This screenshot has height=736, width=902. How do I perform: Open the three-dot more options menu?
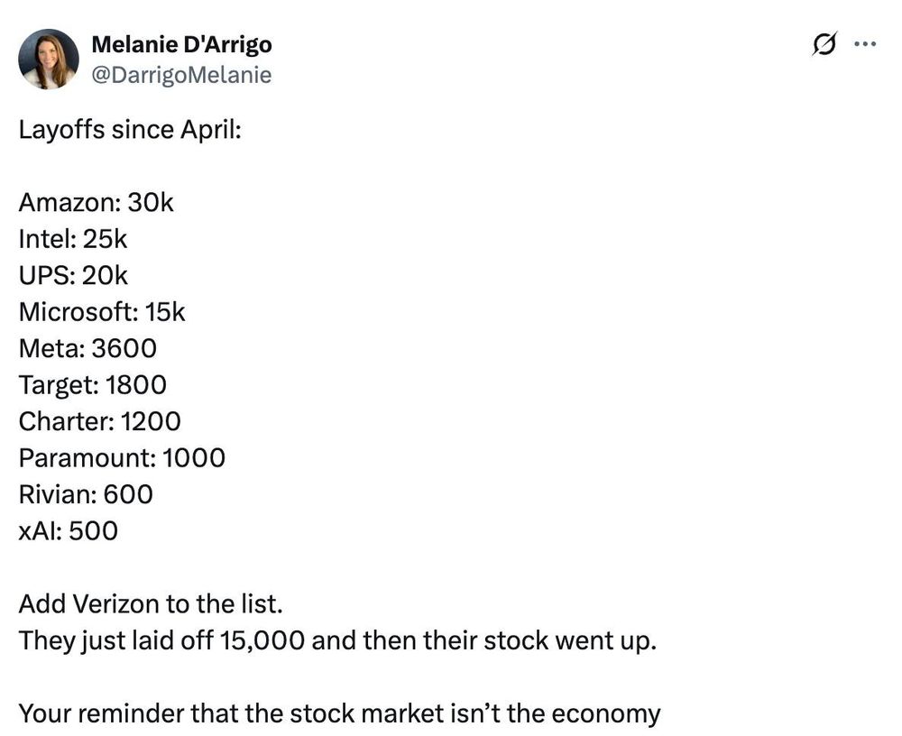tap(864, 43)
